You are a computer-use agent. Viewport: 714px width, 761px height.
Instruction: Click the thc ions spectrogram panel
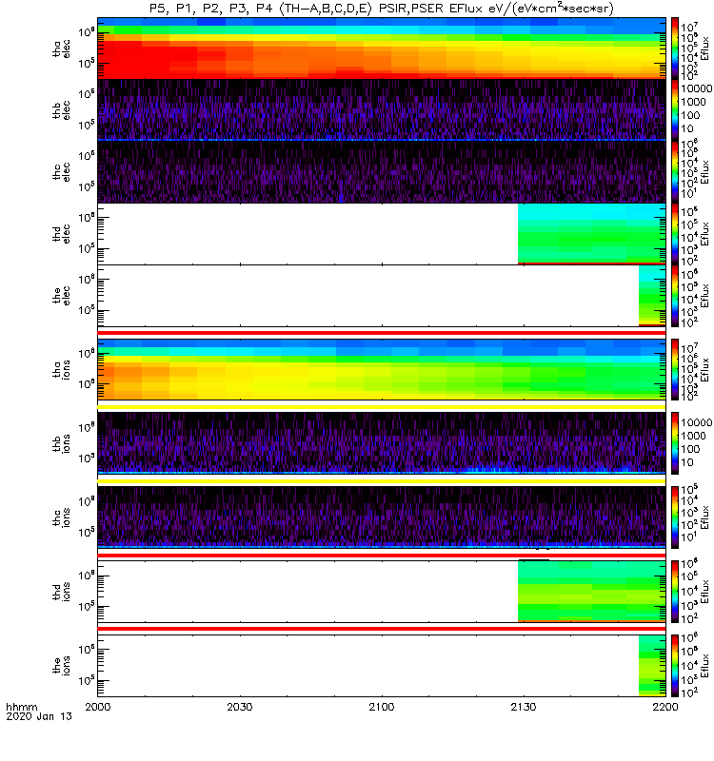[382, 517]
